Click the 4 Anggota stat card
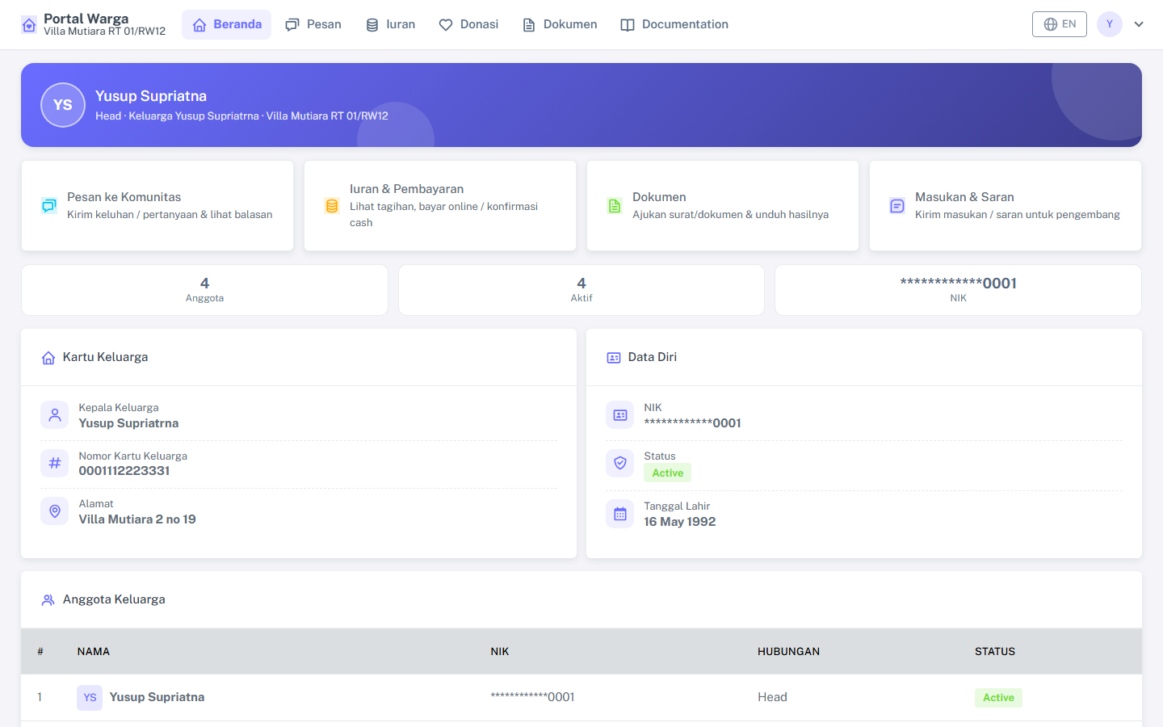 (x=204, y=290)
